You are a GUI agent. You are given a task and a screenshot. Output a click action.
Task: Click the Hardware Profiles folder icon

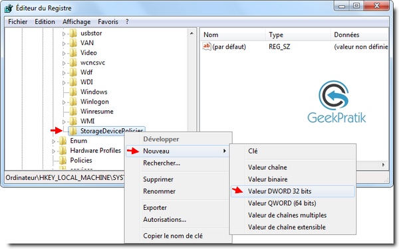point(63,151)
